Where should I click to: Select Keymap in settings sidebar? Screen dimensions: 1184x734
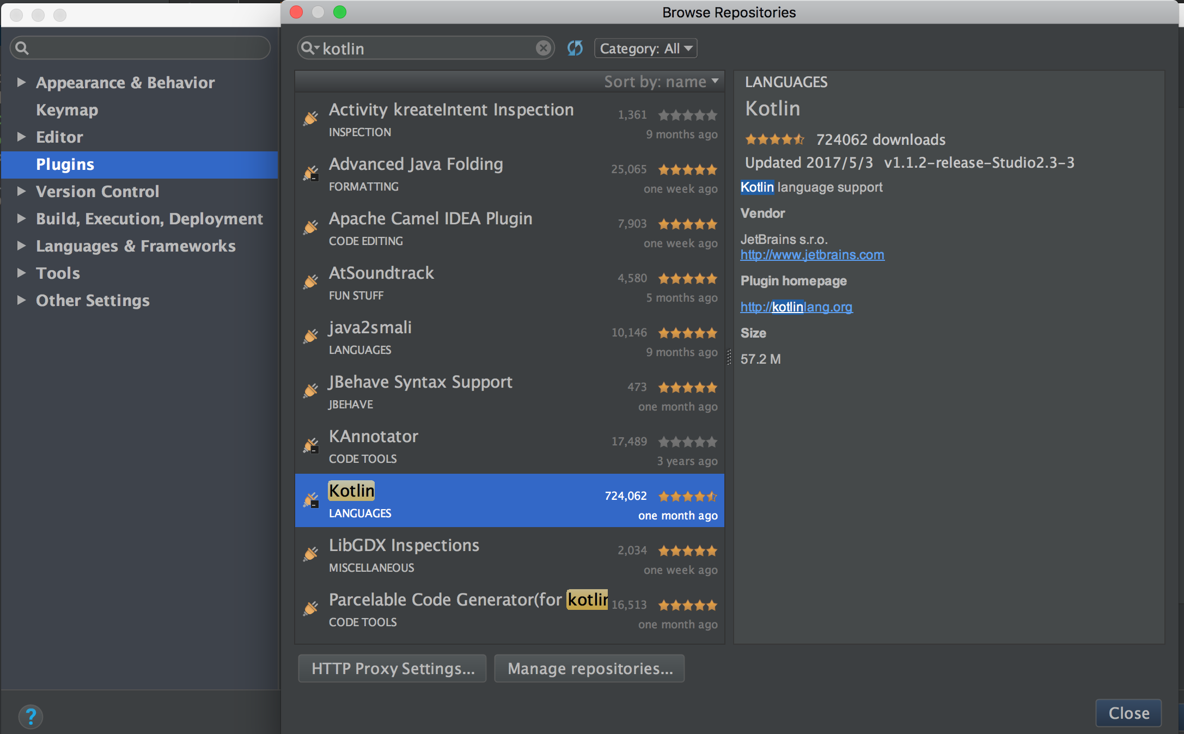[67, 110]
